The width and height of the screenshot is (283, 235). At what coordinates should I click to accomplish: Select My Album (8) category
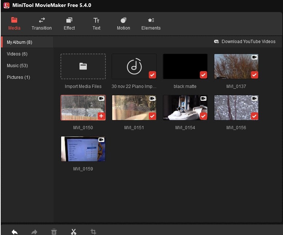[27, 42]
